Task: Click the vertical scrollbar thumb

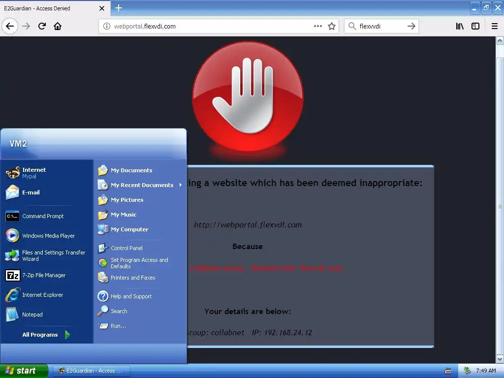Action: (x=500, y=206)
